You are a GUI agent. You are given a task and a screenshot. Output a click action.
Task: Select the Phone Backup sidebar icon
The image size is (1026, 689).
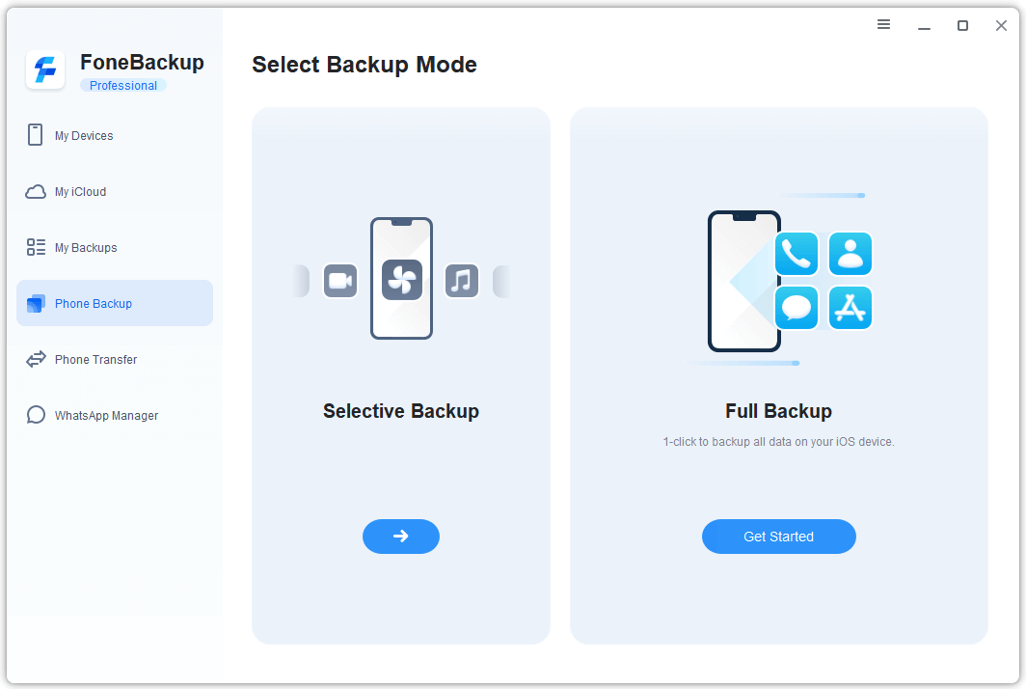36,303
